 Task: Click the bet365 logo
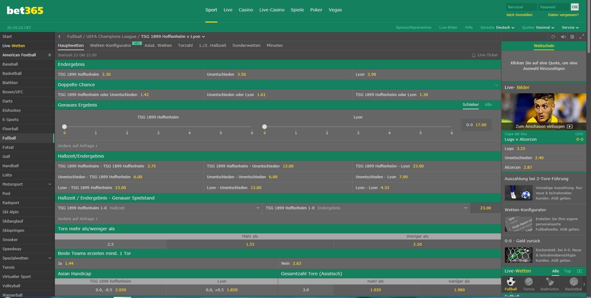point(25,10)
